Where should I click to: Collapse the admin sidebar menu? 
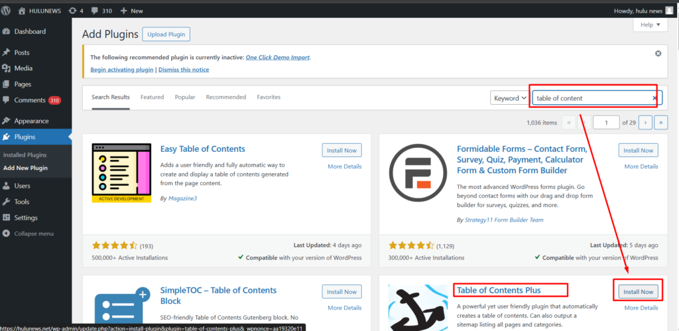click(32, 233)
